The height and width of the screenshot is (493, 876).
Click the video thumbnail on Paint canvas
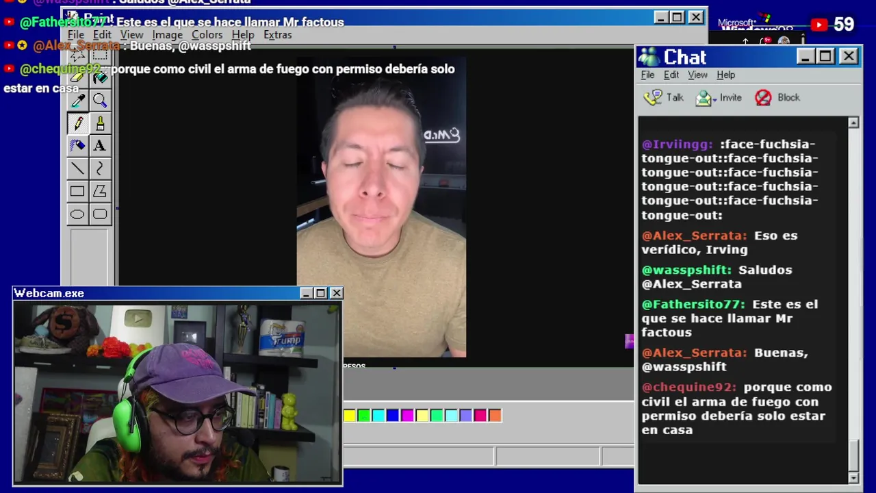(381, 207)
